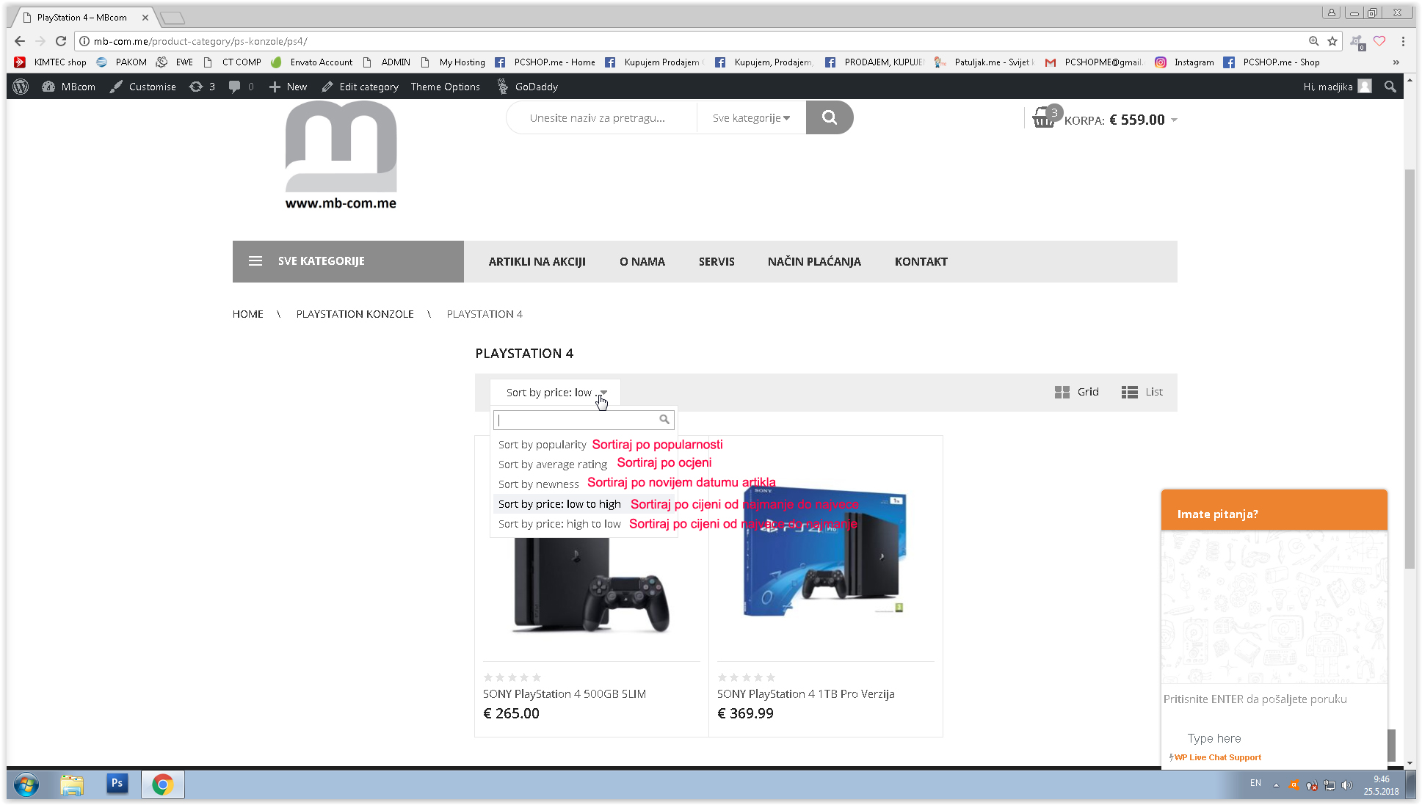
Task: Open Chrome three-dot menu
Action: point(1403,41)
